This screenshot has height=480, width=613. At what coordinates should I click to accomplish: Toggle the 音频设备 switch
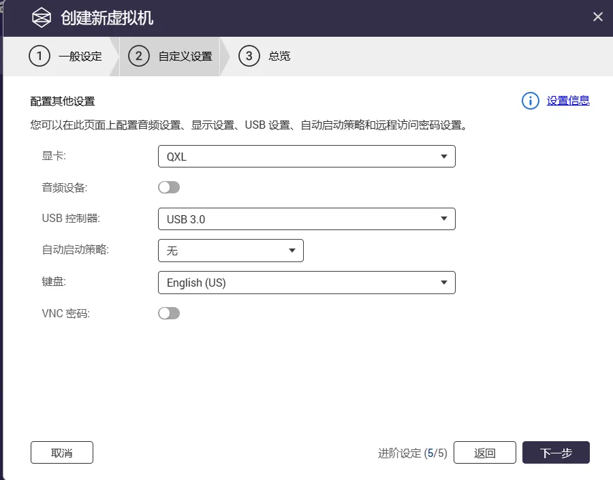(x=169, y=187)
